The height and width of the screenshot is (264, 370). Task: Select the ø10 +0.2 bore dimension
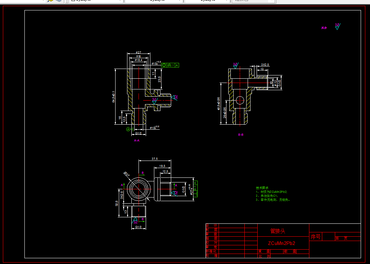point(155,128)
